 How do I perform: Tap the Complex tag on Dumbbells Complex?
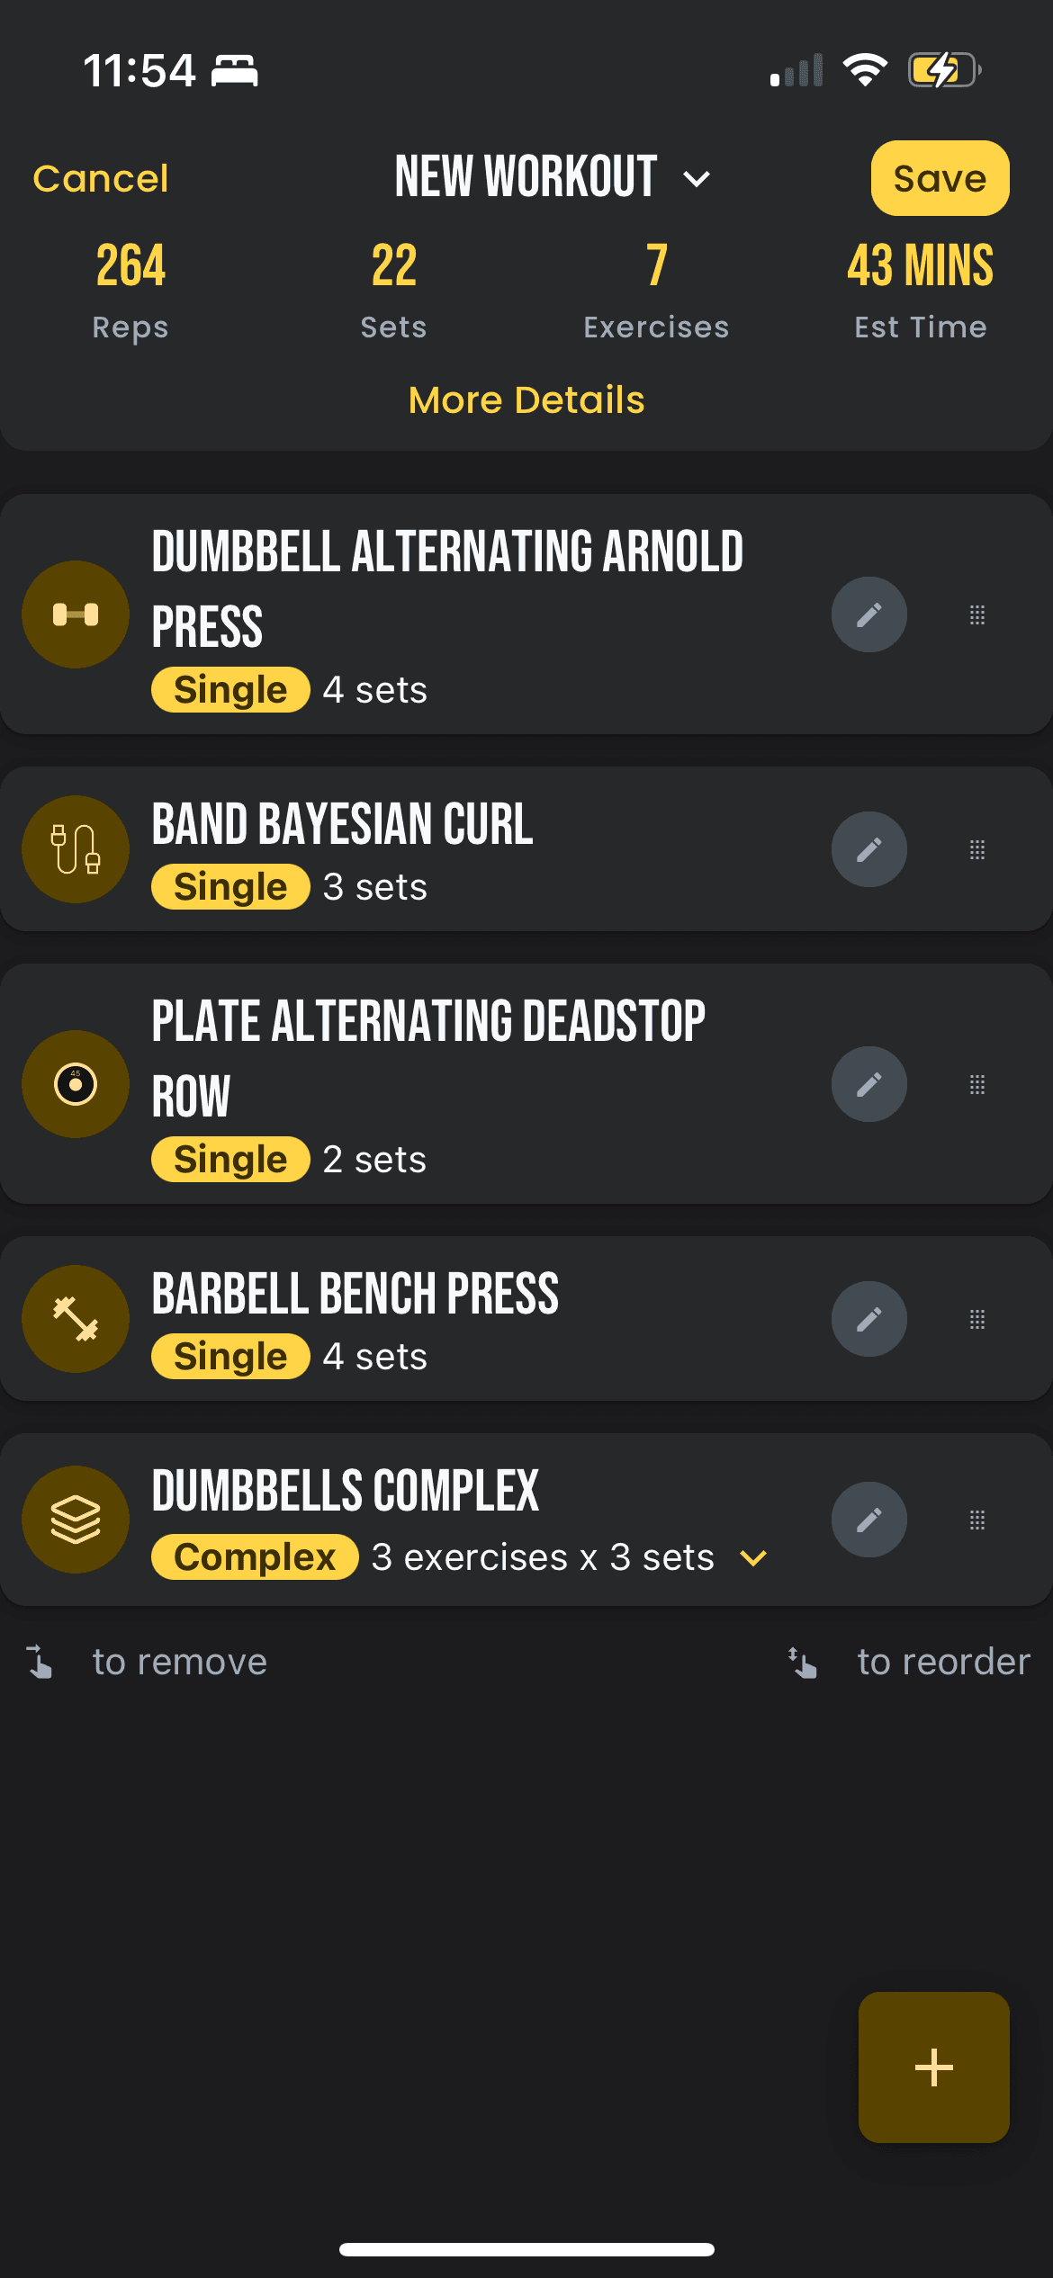click(255, 1557)
